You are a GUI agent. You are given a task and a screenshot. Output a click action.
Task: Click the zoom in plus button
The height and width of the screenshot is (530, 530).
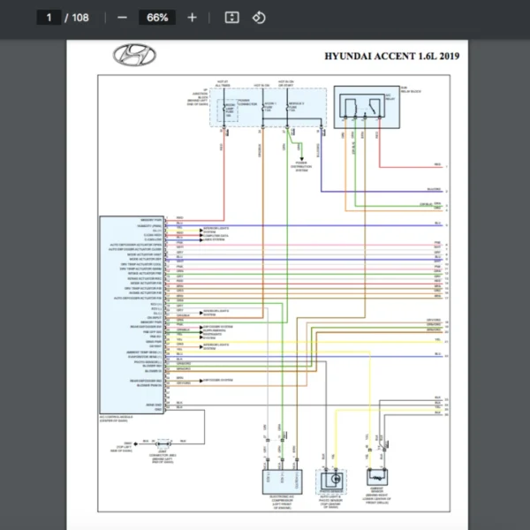tap(192, 18)
